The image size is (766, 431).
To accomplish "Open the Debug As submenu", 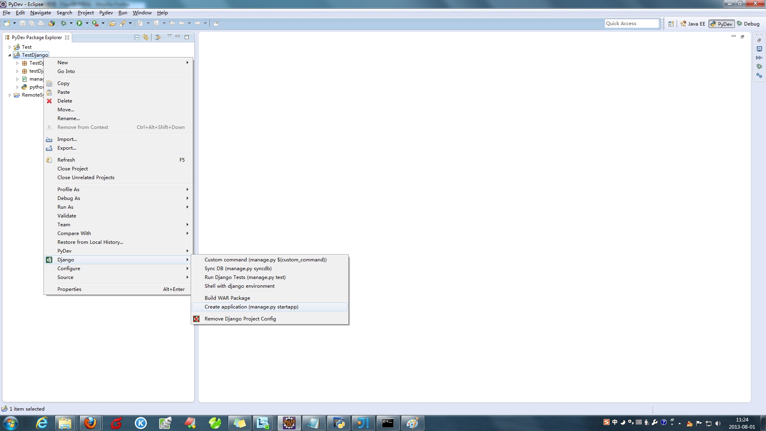I will (118, 198).
